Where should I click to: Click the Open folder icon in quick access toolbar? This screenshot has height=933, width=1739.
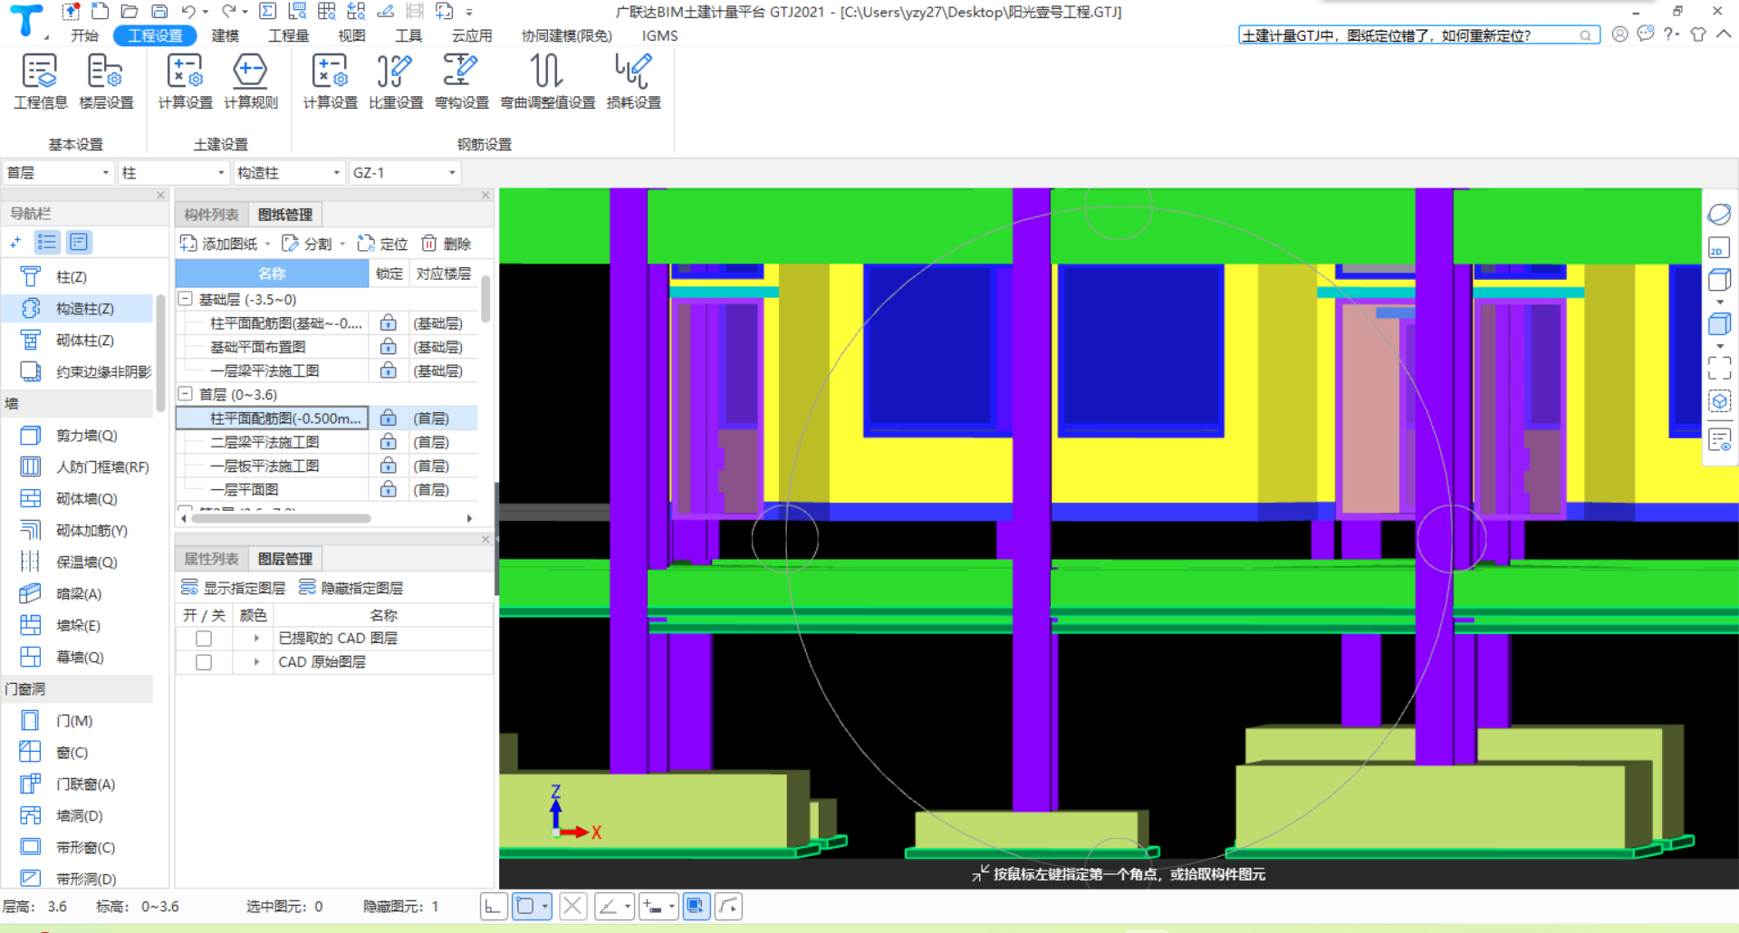130,12
